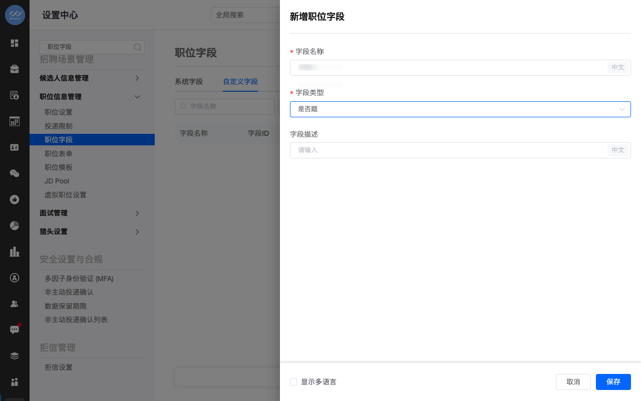The height and width of the screenshot is (401, 641).
Task: Click the 字段名称 column header
Action: (x=194, y=133)
